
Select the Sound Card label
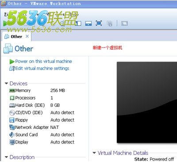pyautogui.click(x=27, y=135)
